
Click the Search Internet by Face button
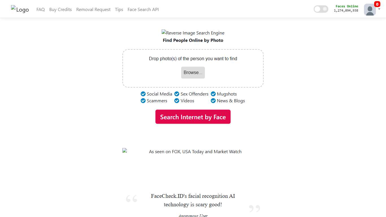pos(193,117)
